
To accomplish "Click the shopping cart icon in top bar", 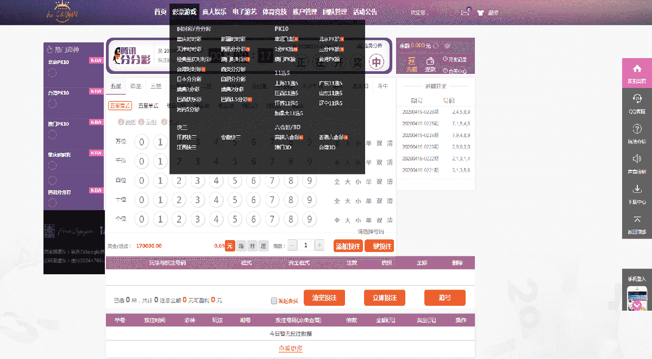I will 480,12.
